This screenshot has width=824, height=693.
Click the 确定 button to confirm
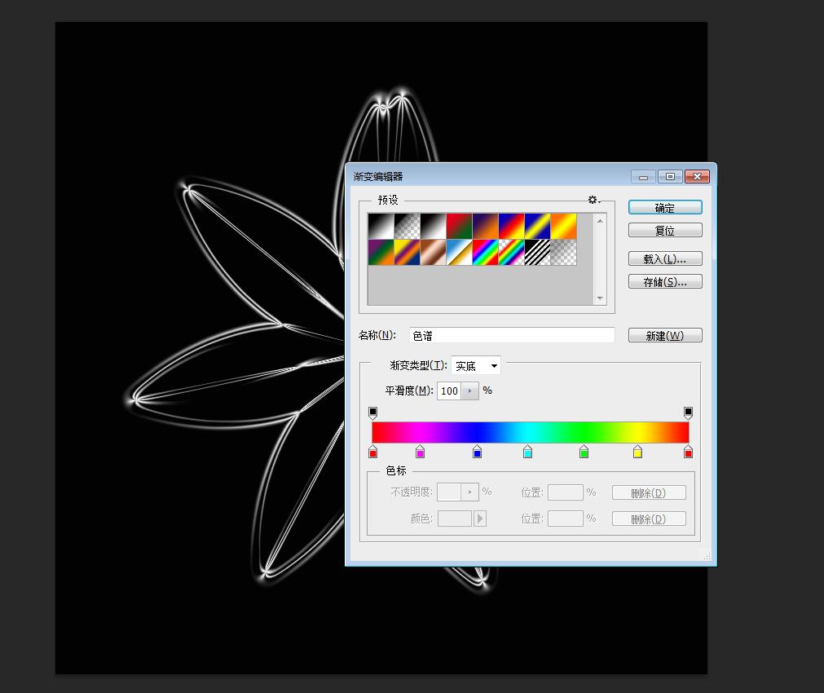click(665, 208)
